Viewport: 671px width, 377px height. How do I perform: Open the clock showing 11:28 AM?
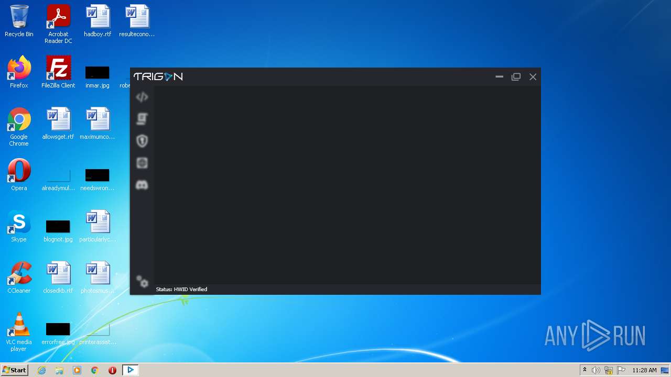tap(644, 370)
